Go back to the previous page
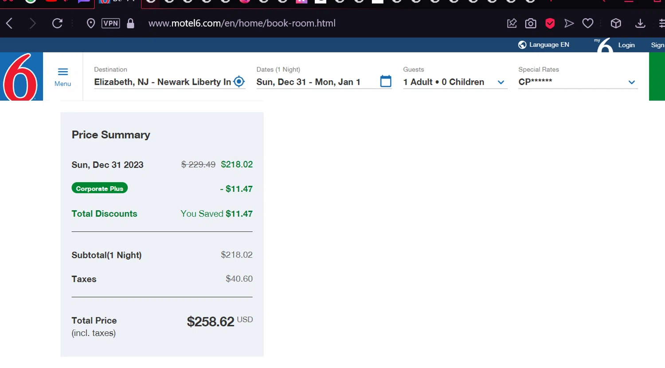Image resolution: width=665 pixels, height=368 pixels. [x=10, y=23]
